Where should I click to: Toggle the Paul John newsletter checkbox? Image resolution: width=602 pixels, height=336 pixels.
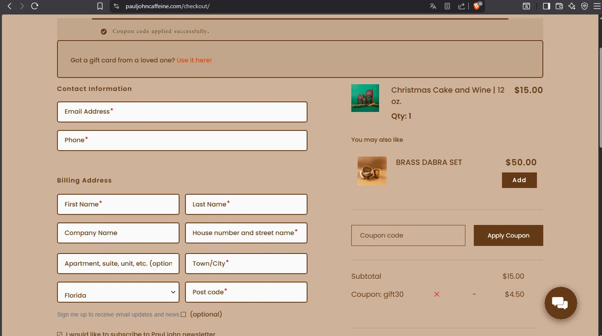click(x=59, y=334)
